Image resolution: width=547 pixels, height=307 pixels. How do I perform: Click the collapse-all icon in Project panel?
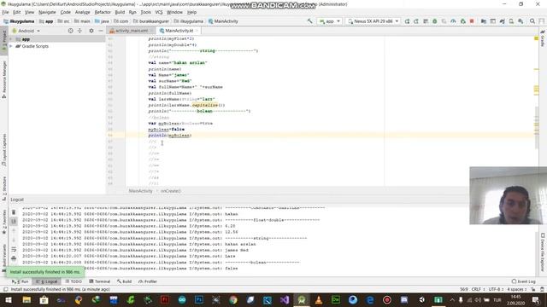(79, 31)
